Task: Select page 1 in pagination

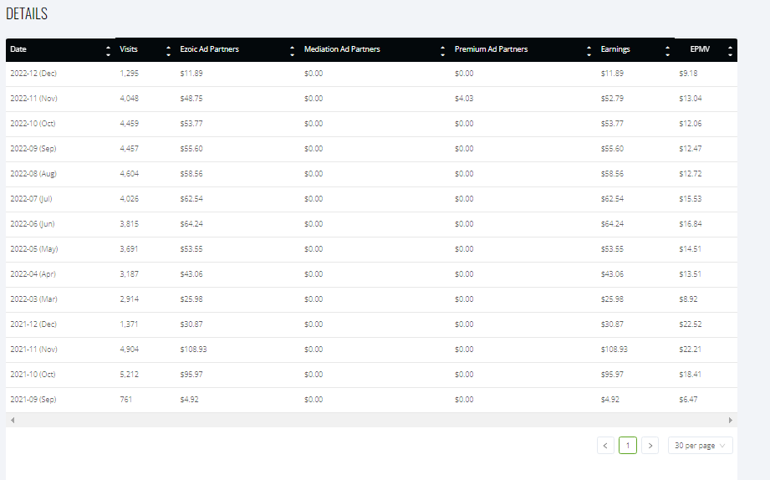Action: click(x=628, y=446)
